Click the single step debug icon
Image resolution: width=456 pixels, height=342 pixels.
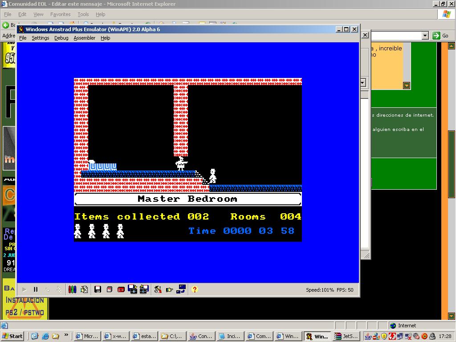47,289
